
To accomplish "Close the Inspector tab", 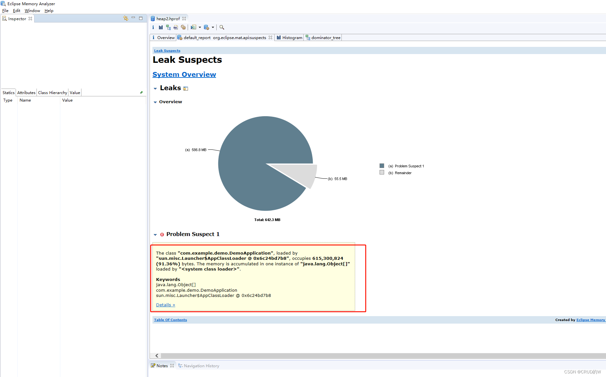I will click(30, 19).
